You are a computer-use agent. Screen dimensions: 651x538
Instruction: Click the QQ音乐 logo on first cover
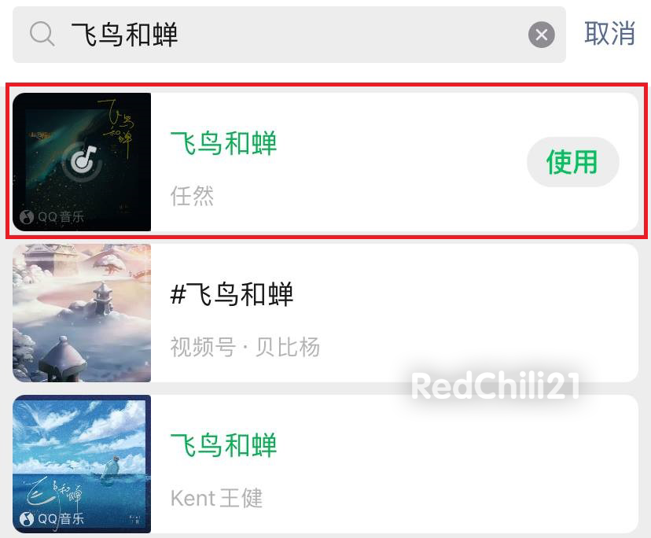tap(52, 217)
